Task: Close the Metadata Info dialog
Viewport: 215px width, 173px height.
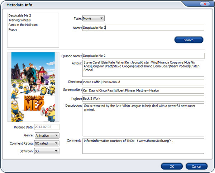Action: coord(205,4)
